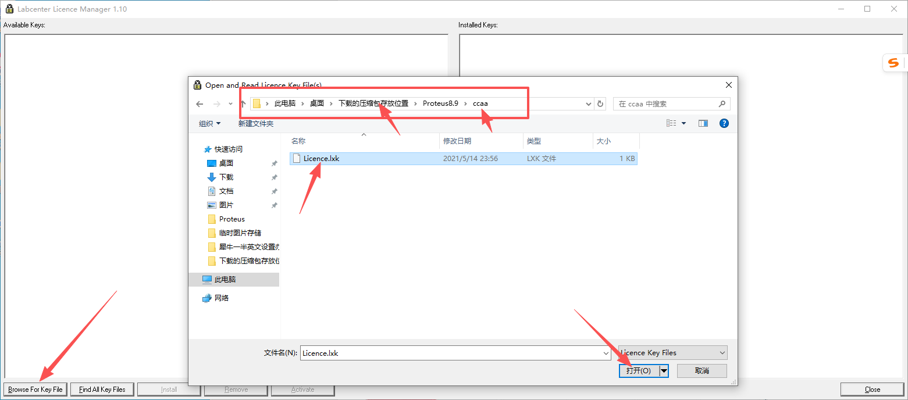Click the 1 KB size cell
Screen dimensions: 908x400
pyautogui.click(x=627, y=158)
